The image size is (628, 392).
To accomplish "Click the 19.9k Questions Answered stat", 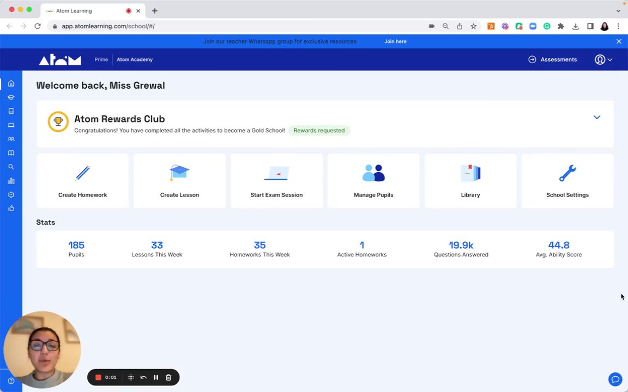I will (x=461, y=249).
